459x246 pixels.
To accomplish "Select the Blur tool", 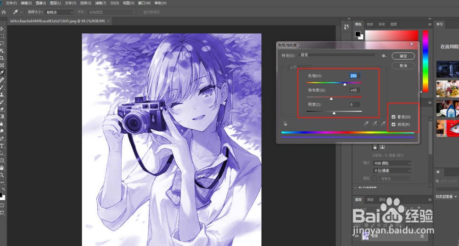I will coord(2,124).
